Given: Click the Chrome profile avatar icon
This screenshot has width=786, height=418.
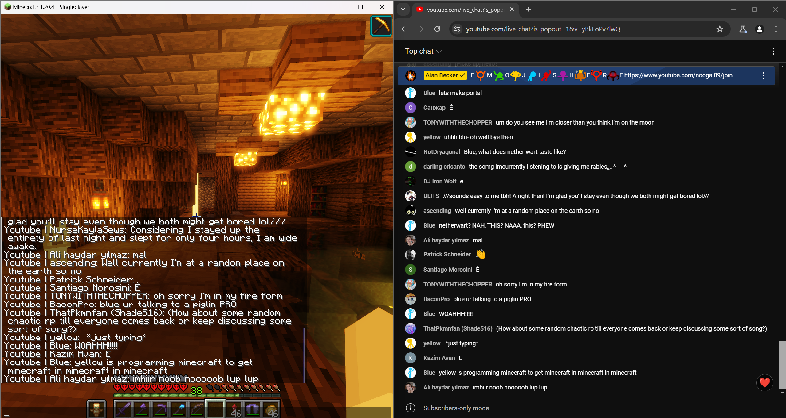Looking at the screenshot, I should [x=759, y=29].
